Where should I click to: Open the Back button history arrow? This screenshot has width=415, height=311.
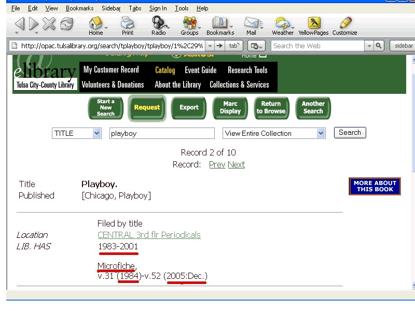17,33
